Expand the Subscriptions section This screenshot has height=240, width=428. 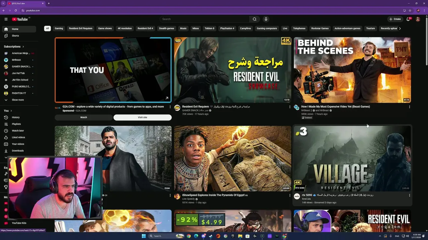point(14,47)
